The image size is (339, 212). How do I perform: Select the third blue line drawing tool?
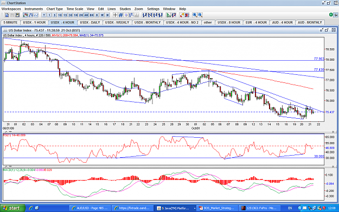(x=155, y=15)
